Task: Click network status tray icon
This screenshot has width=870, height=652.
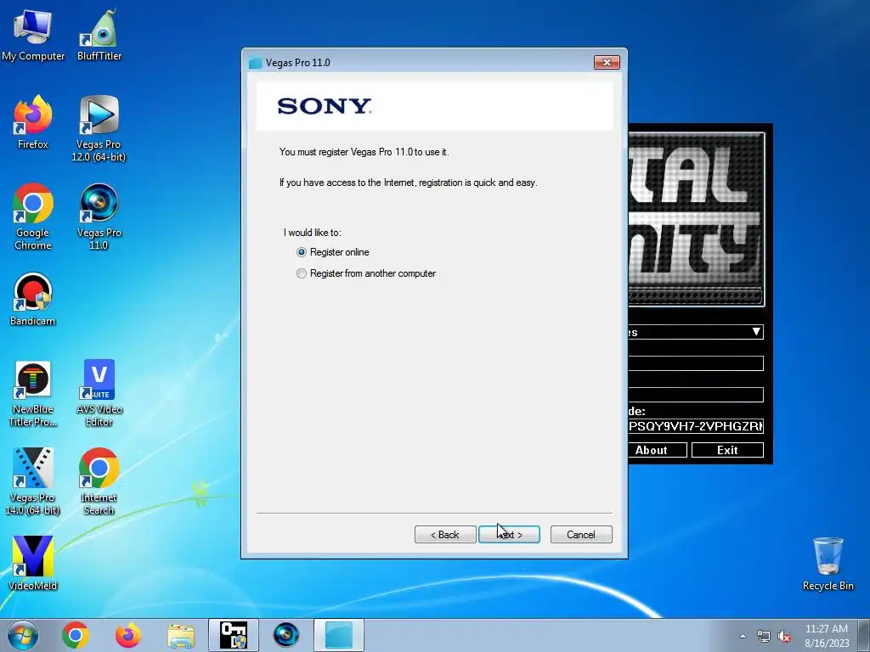Action: click(x=764, y=636)
